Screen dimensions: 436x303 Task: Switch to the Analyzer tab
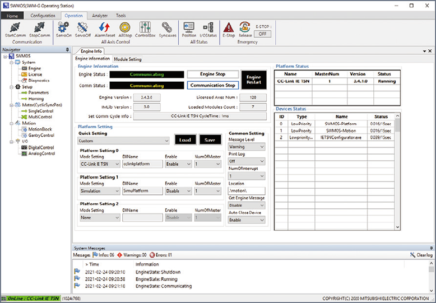[x=100, y=16]
